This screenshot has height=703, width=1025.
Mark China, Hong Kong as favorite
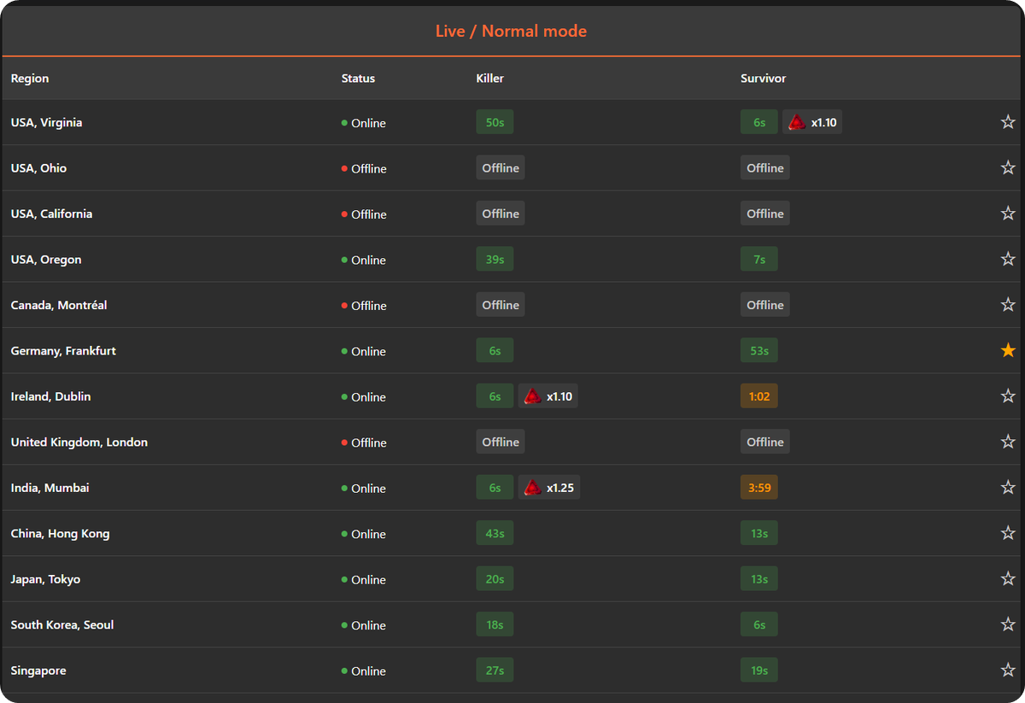coord(1008,533)
